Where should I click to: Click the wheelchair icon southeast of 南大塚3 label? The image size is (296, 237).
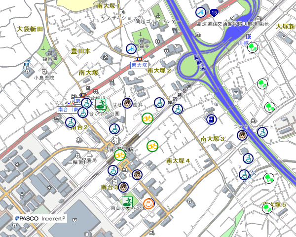(248, 158)
